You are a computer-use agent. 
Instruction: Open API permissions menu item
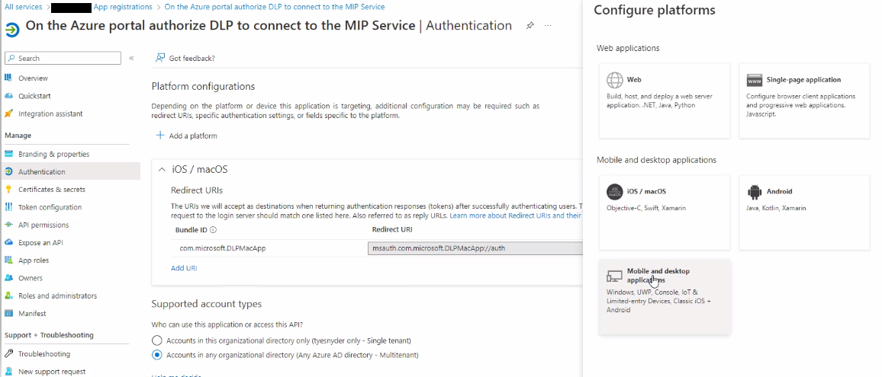point(43,225)
